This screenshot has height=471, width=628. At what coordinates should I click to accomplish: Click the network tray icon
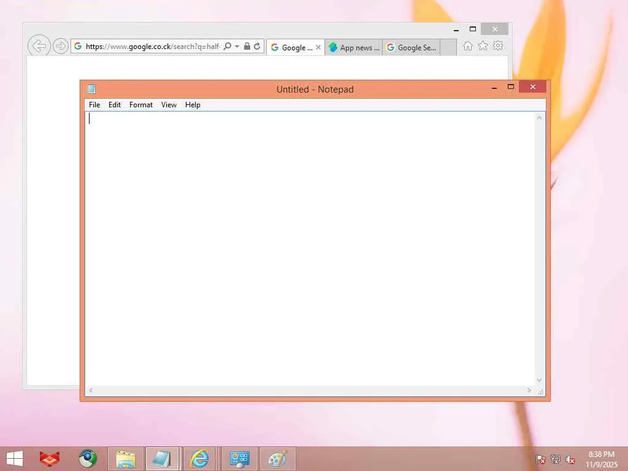coord(556,459)
